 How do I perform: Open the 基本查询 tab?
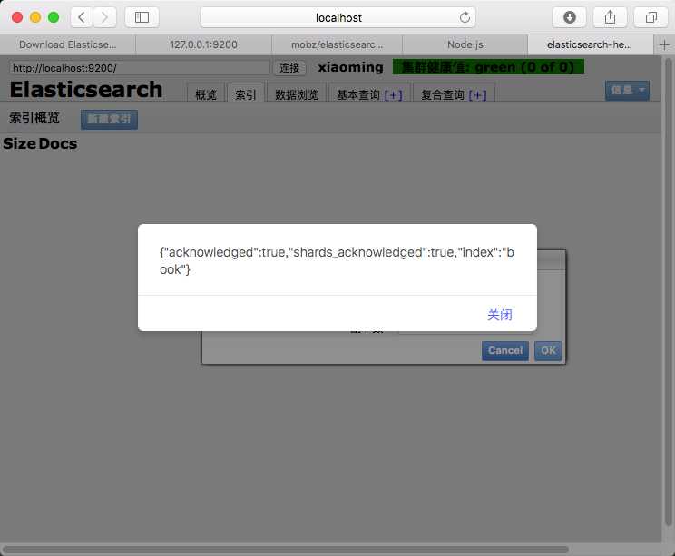tap(358, 94)
